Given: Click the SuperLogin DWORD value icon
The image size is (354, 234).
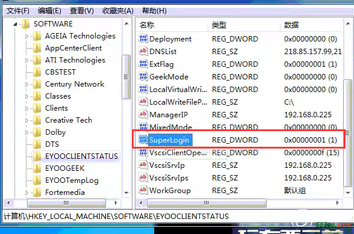Looking at the screenshot, I should point(143,140).
